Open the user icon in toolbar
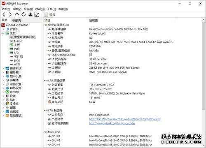Viewport: 206px width, 148px height. tap(30, 14)
